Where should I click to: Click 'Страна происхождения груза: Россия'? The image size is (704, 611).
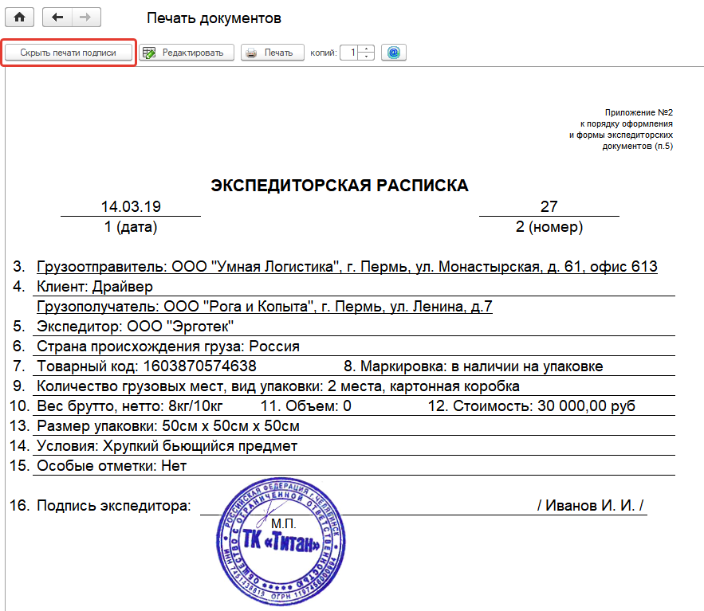pos(168,347)
